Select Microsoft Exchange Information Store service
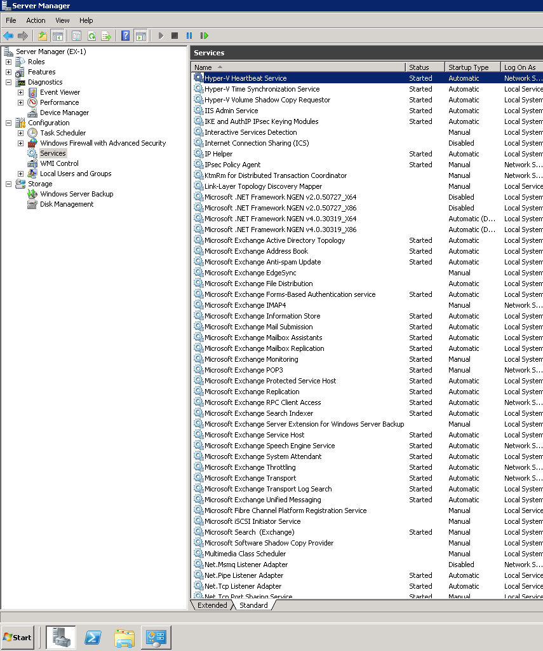The height and width of the screenshot is (651, 543). [x=367, y=316]
